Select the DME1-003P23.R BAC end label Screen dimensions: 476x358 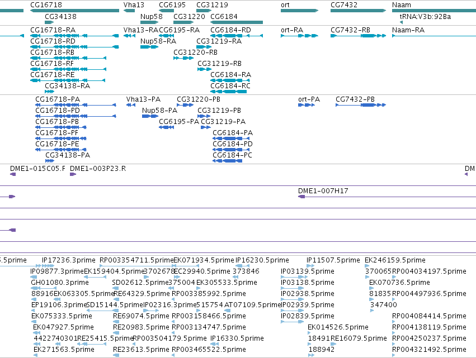point(98,169)
